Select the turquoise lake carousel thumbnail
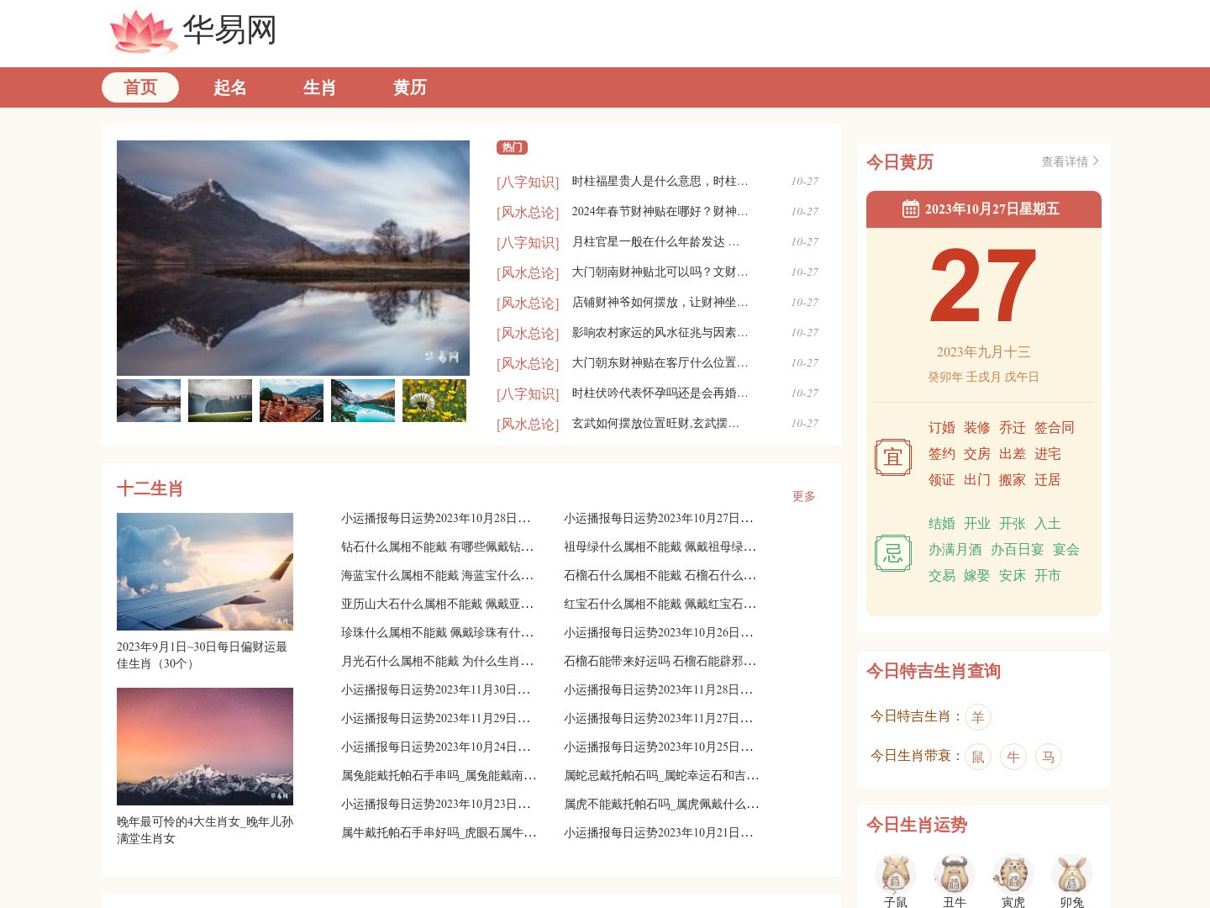Image resolution: width=1210 pixels, height=908 pixels. tap(363, 400)
